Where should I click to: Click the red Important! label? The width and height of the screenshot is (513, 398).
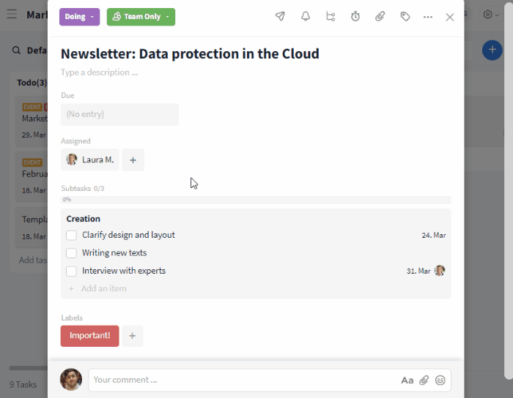click(89, 336)
